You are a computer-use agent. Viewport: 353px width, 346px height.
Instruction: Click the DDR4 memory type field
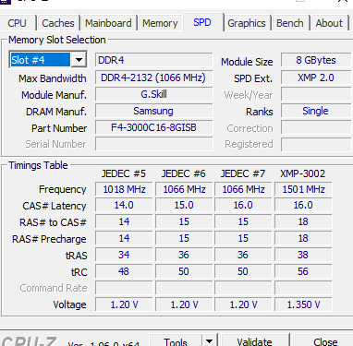[153, 60]
